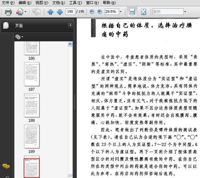
Task: Open the find options dropdown arrow
Action: tap(185, 12)
